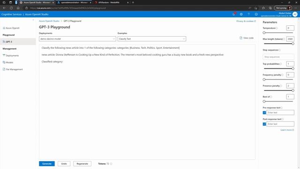Go back with the browser back arrow
The width and height of the screenshot is (300, 169).
[4, 8]
